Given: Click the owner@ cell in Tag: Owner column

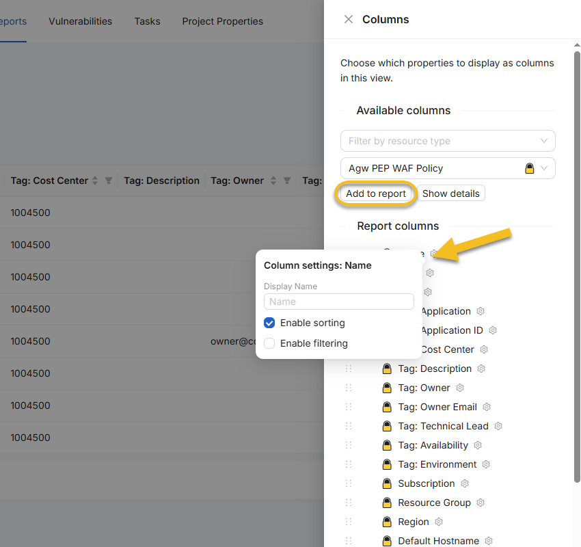Looking at the screenshot, I should tap(233, 341).
